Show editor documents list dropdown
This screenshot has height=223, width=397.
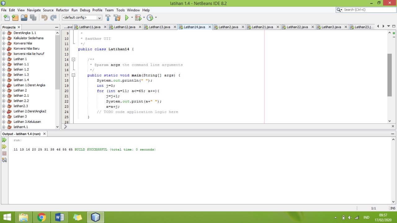[389, 26]
